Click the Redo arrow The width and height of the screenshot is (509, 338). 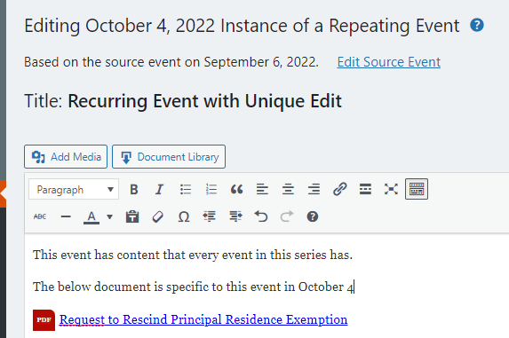click(x=287, y=216)
